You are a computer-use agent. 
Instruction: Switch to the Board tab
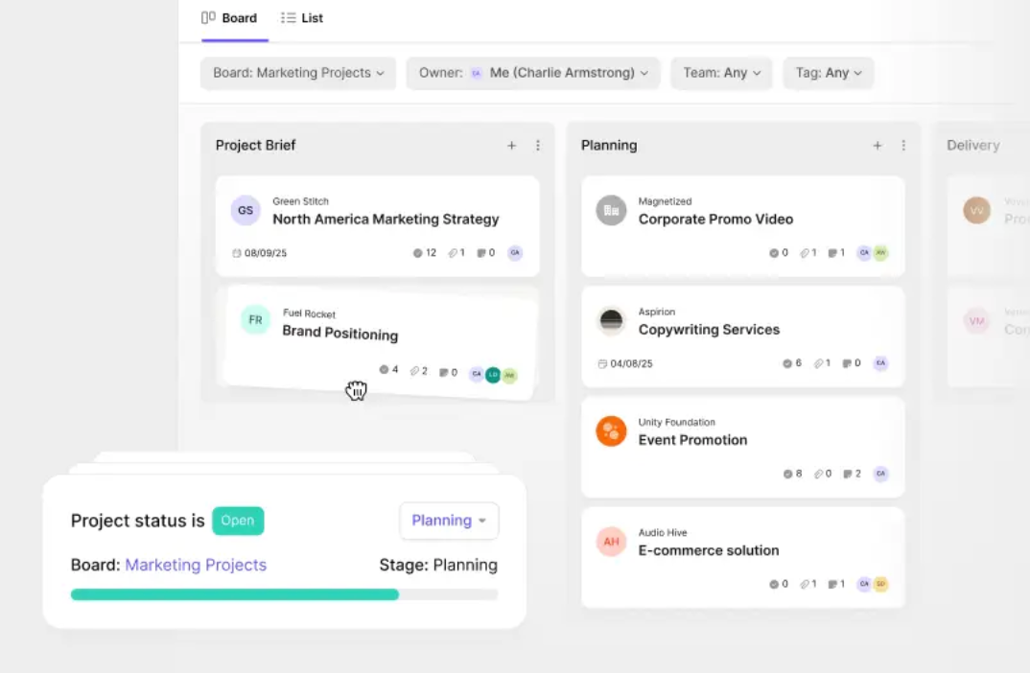click(229, 18)
